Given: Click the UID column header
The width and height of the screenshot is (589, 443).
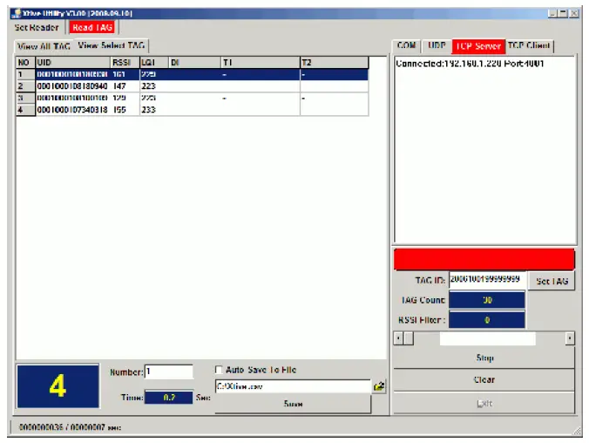Looking at the screenshot, I should [x=73, y=63].
